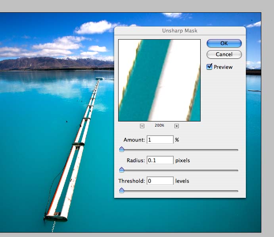The image size is (274, 237).
Task: Click the sharpening preview thumbnail
Action: coord(159,80)
